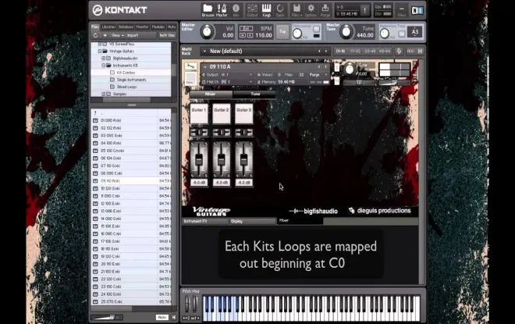Expand the Bigfishaudio folder
515x324 pixels.
click(x=104, y=58)
